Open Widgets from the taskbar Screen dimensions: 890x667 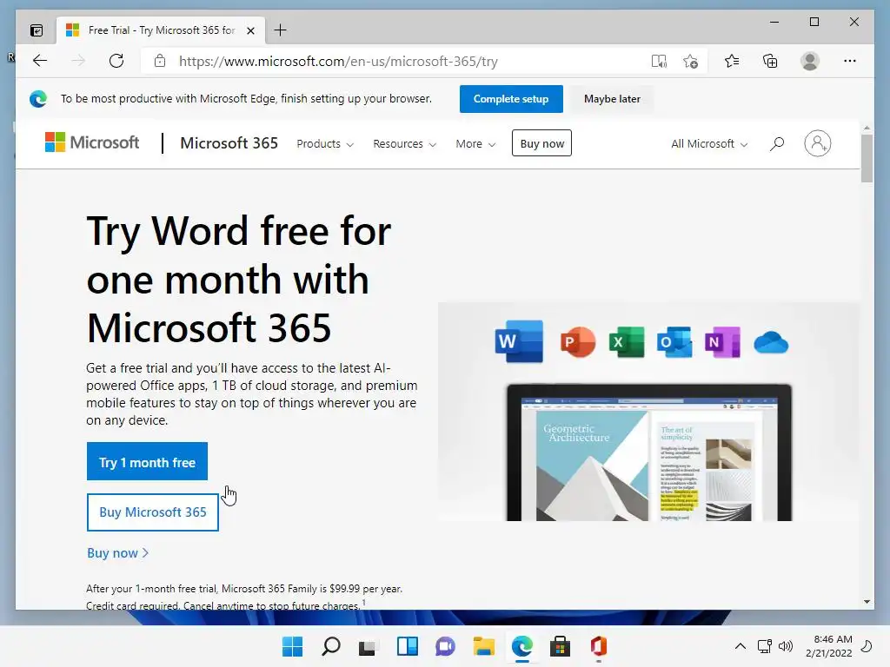tap(407, 646)
